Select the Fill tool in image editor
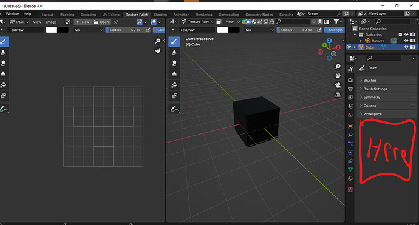This screenshot has height=225, width=419. [x=4, y=85]
